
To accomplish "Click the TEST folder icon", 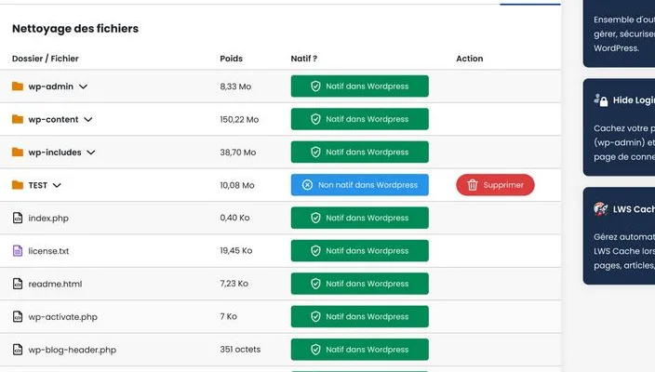I will point(17,185).
